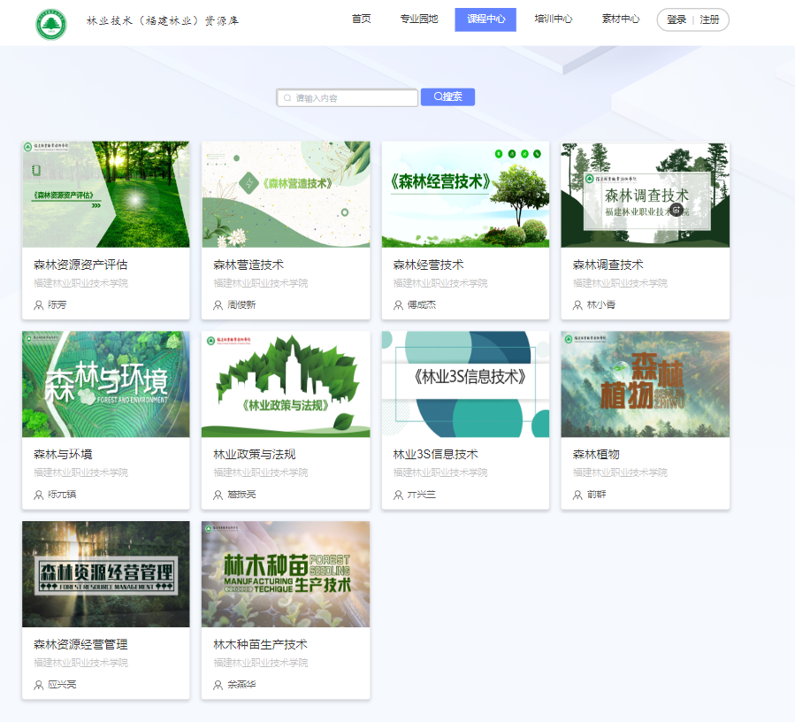
Task: Select the 专业园地 navigation tab
Action: (417, 19)
